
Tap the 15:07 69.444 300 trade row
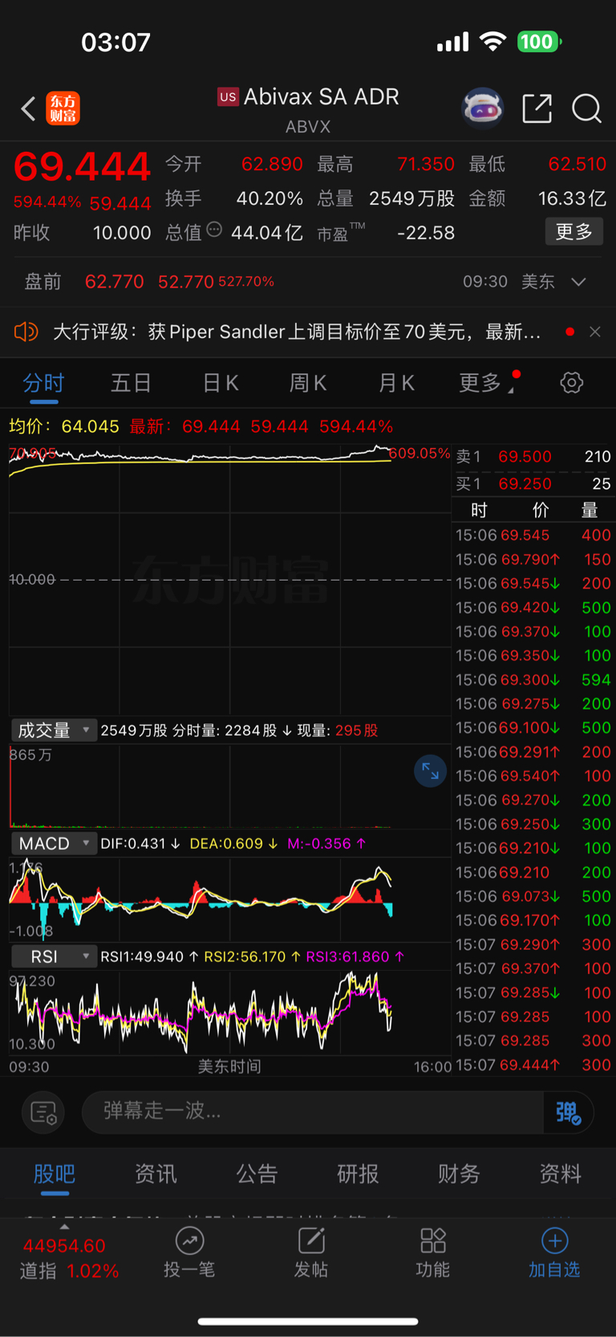[533, 1066]
